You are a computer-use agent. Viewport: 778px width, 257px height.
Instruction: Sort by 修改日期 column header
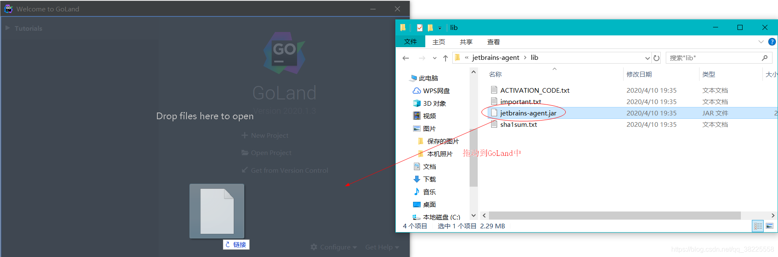(x=639, y=74)
